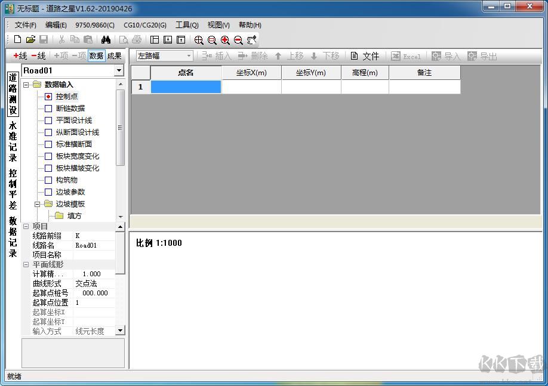
Task: Click the first cell under 点名 column
Action: (x=186, y=87)
